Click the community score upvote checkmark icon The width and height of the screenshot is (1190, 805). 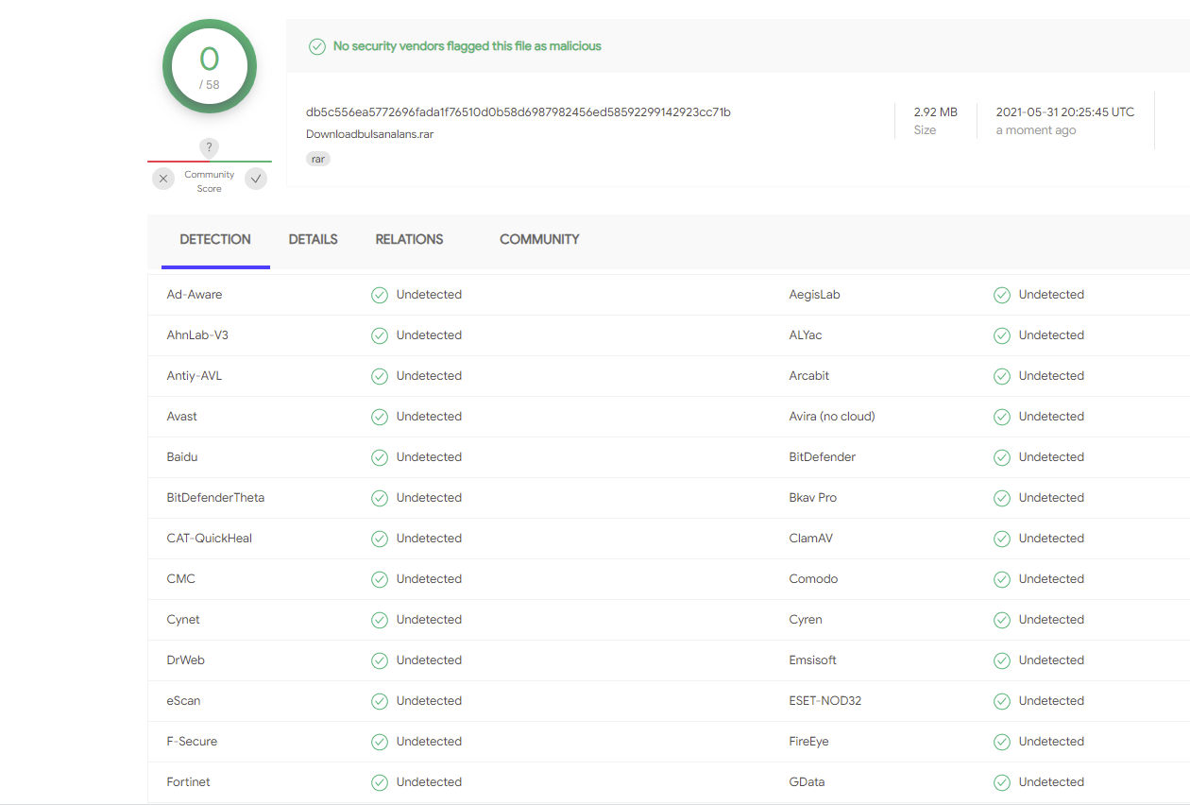[256, 179]
